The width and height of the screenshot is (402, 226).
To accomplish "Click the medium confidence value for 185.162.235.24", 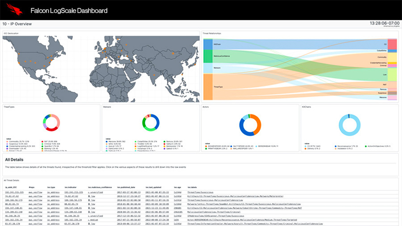I will click(x=93, y=220).
